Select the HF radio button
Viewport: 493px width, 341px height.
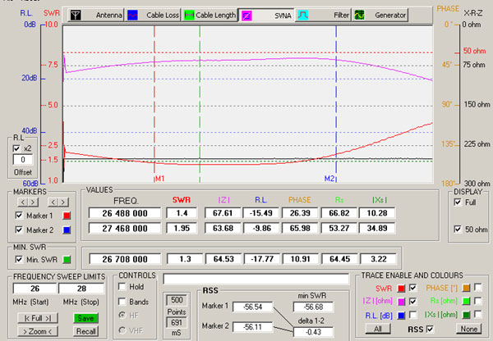click(122, 315)
